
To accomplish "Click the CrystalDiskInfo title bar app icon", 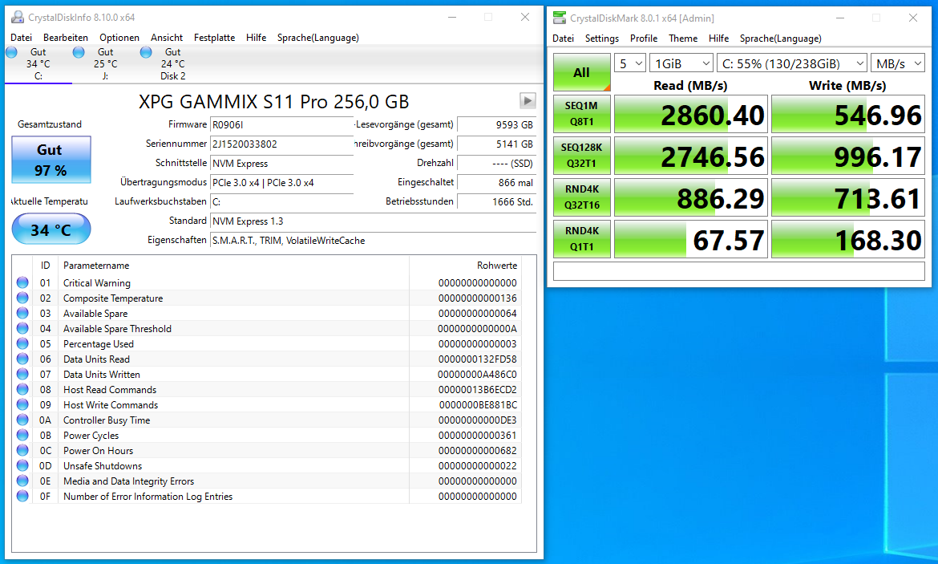I will [x=18, y=18].
